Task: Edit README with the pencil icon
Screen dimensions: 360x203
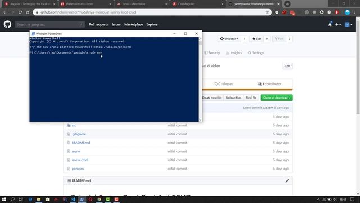Action: (287, 181)
